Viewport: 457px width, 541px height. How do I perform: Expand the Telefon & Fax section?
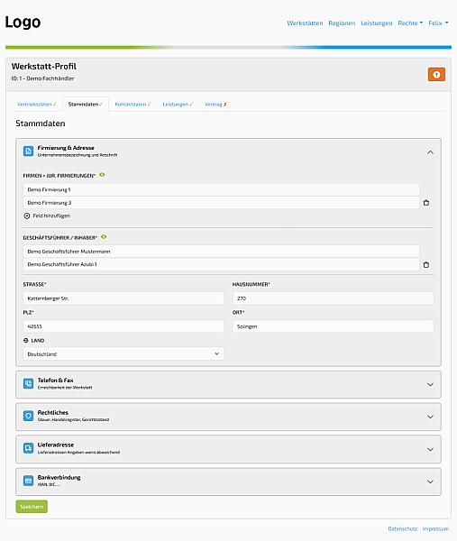tap(430, 384)
